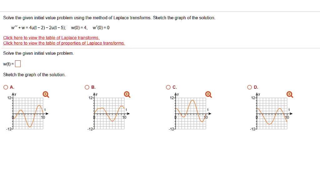
Task: Open the table of Laplace transforms link
Action: [x=51, y=38]
